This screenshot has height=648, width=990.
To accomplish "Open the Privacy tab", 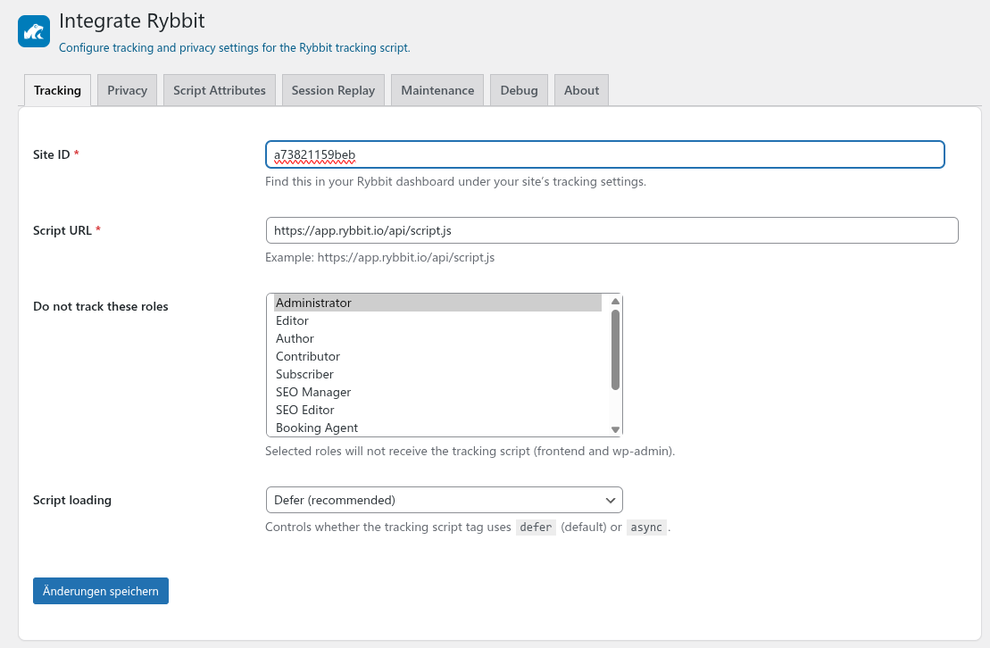I will coord(127,90).
